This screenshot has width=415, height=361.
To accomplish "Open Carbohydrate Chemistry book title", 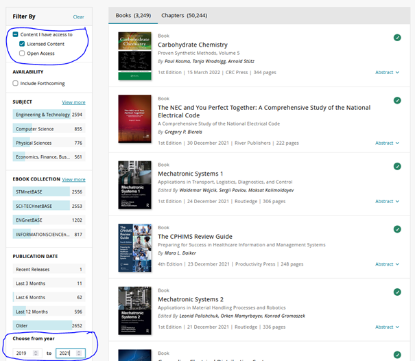I will tap(193, 45).
